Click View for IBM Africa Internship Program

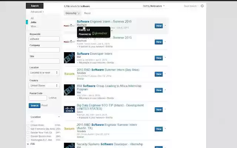[159, 90]
